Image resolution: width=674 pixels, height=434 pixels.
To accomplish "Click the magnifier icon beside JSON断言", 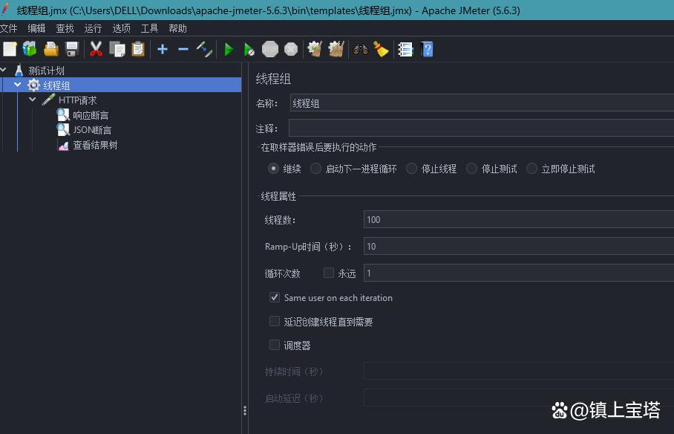I will [63, 129].
